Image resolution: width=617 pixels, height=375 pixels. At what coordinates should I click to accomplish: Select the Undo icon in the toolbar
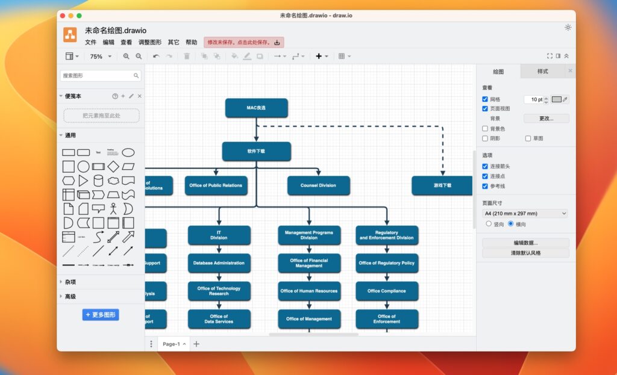coord(155,56)
